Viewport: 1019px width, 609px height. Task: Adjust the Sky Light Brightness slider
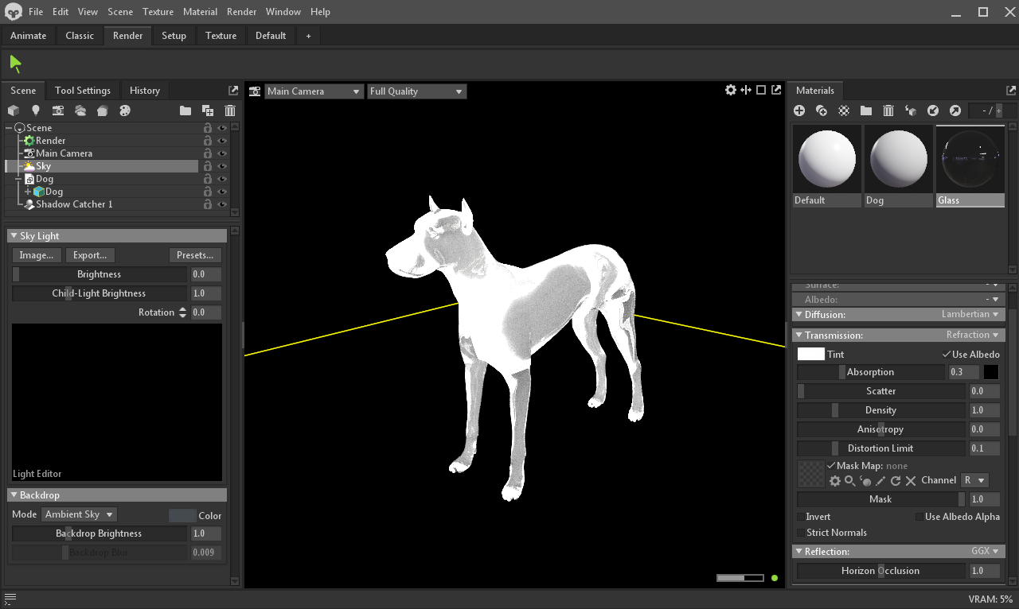pos(100,274)
